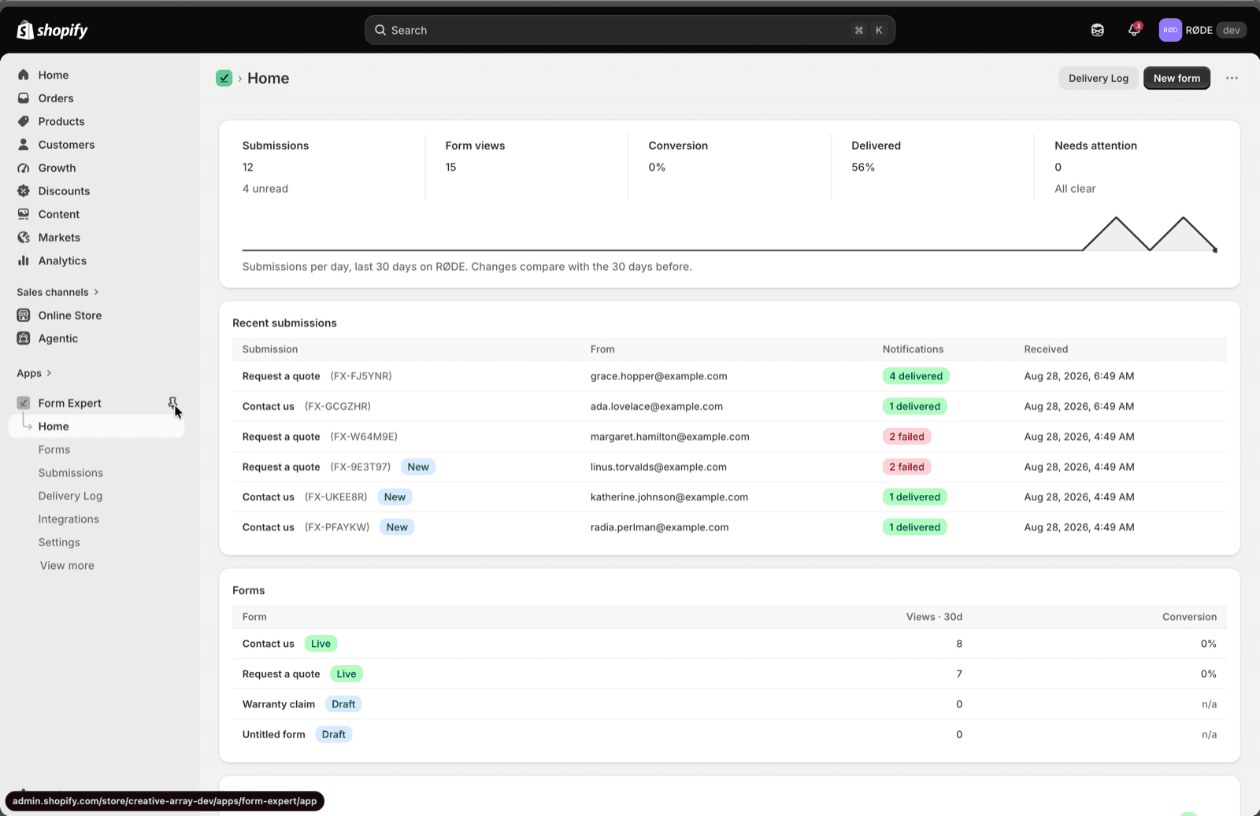Open the notifications bell
Screen dimensions: 1260x816
tap(1134, 30)
